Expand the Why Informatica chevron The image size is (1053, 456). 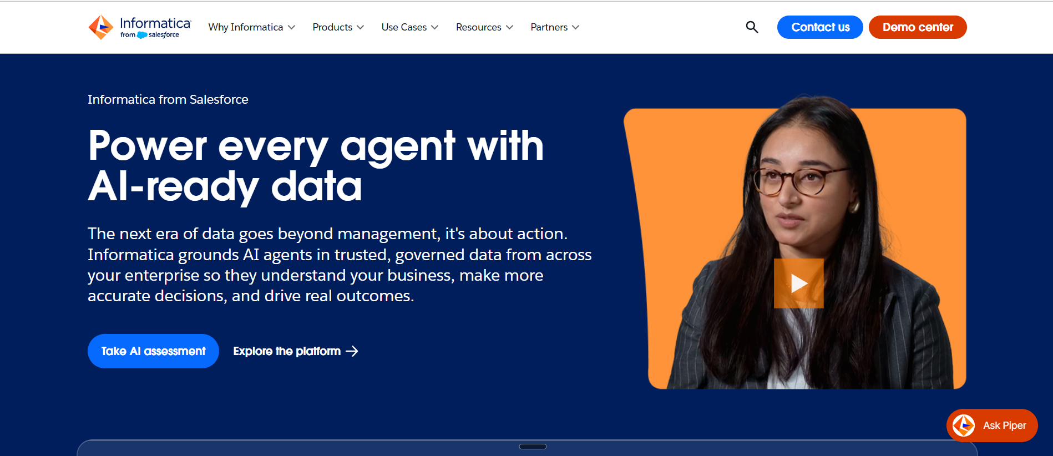coord(291,27)
